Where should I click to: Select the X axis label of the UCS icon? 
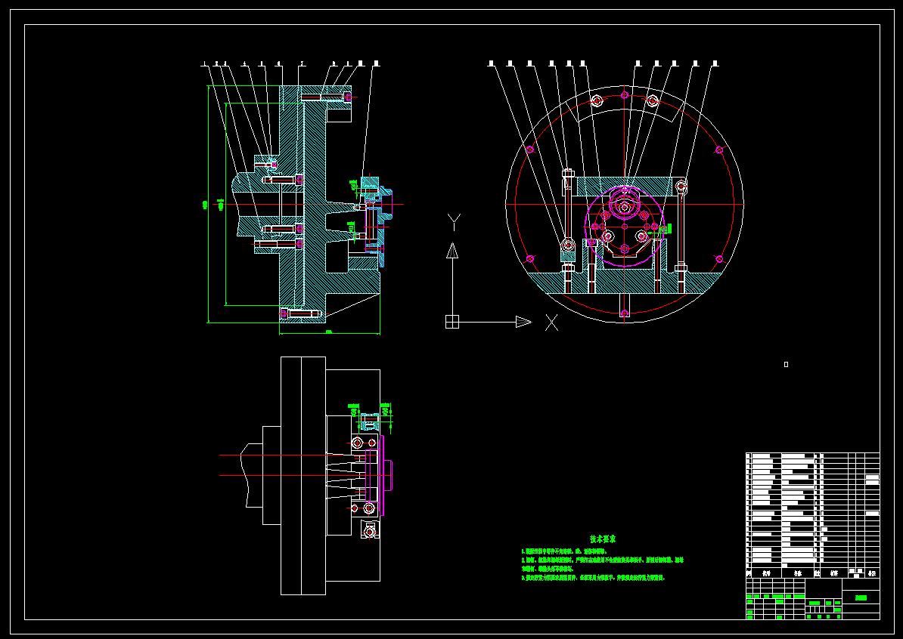point(551,323)
